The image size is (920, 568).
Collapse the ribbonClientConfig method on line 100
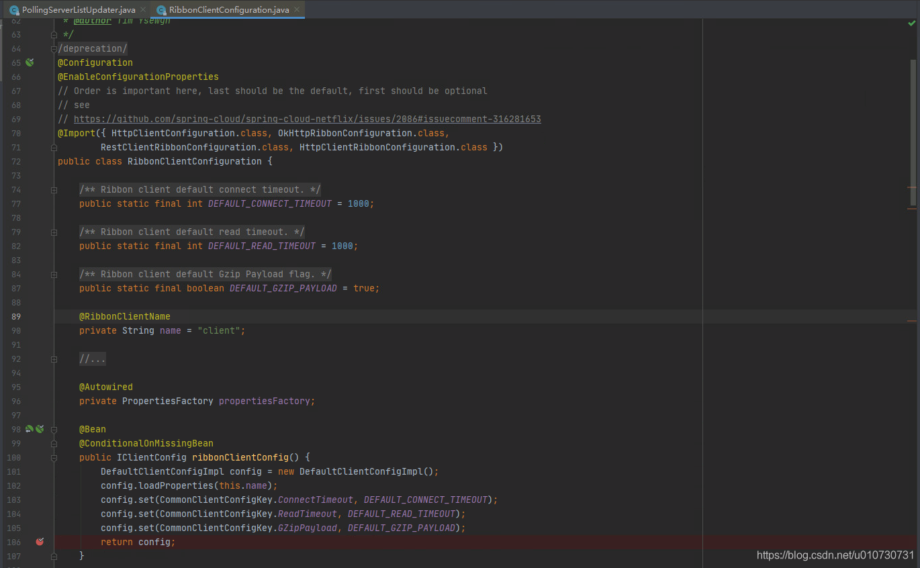[54, 457]
